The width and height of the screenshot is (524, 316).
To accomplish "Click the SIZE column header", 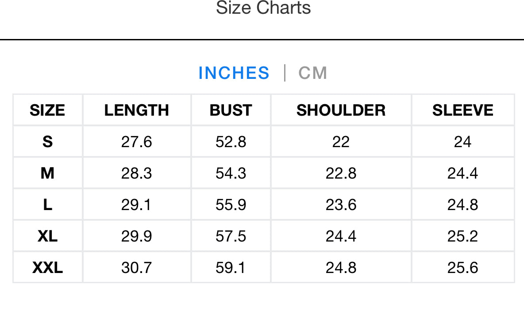I will [47, 110].
